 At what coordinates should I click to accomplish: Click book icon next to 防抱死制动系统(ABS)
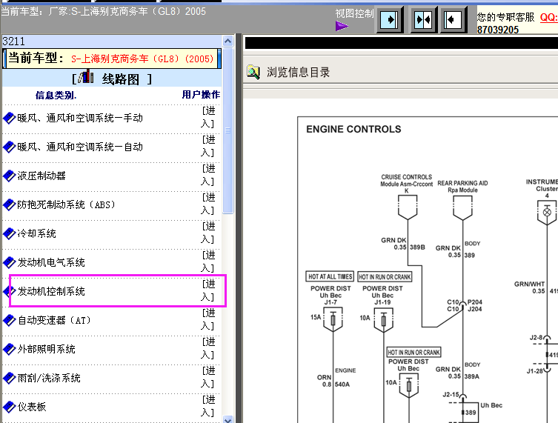9,204
